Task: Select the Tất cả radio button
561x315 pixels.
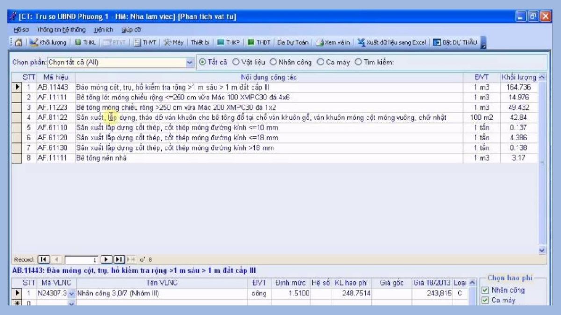Action: [x=202, y=62]
